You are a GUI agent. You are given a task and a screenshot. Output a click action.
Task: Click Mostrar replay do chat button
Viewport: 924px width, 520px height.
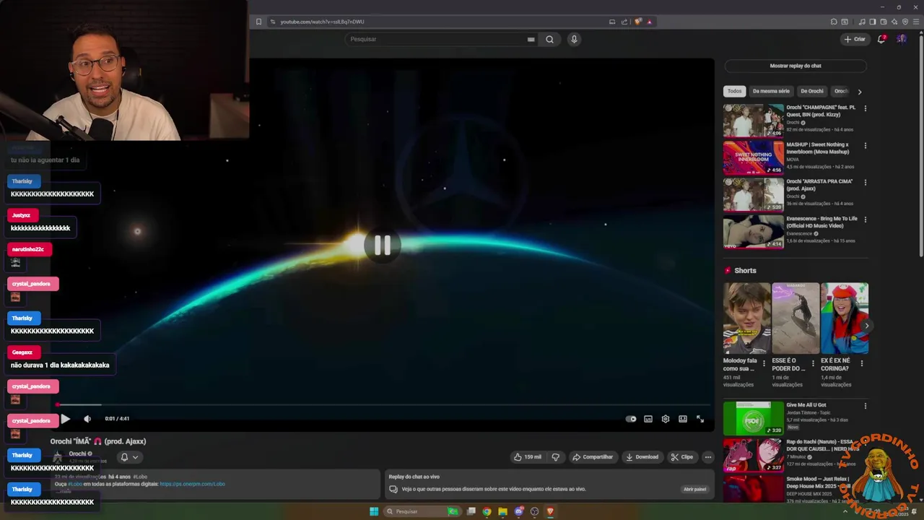click(796, 66)
